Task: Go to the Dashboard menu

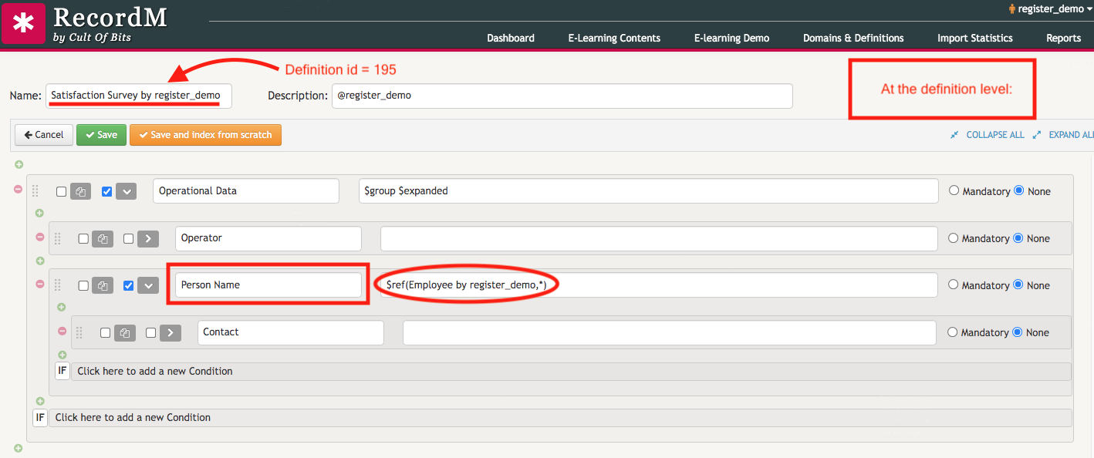Action: pyautogui.click(x=511, y=38)
